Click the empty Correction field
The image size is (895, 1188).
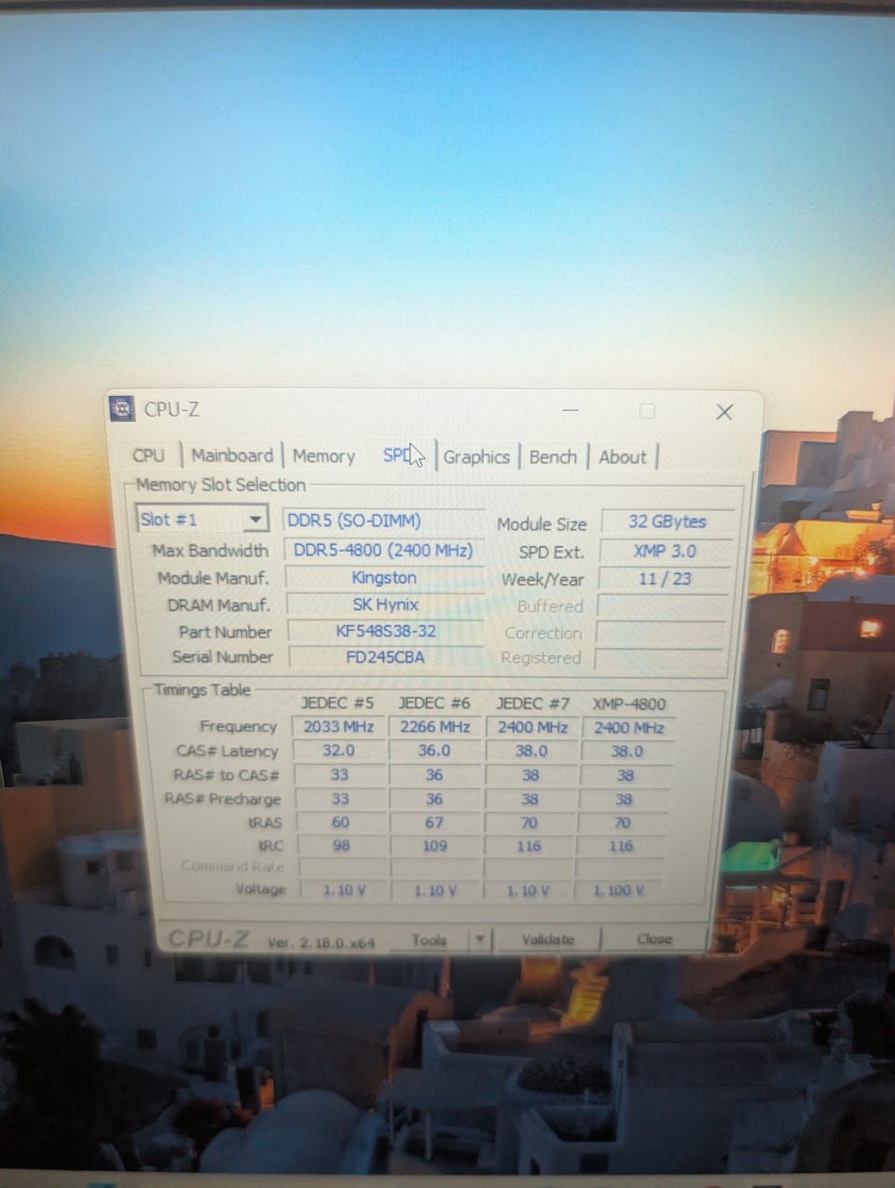pyautogui.click(x=660, y=633)
